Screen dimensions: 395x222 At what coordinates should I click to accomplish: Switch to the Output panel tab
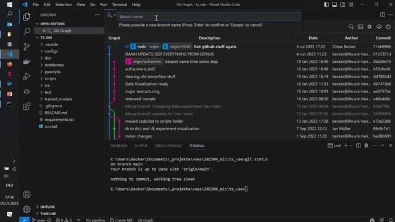coord(141,146)
